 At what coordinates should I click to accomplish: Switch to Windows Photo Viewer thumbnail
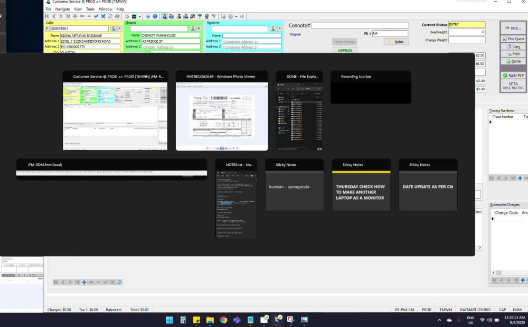(222, 110)
